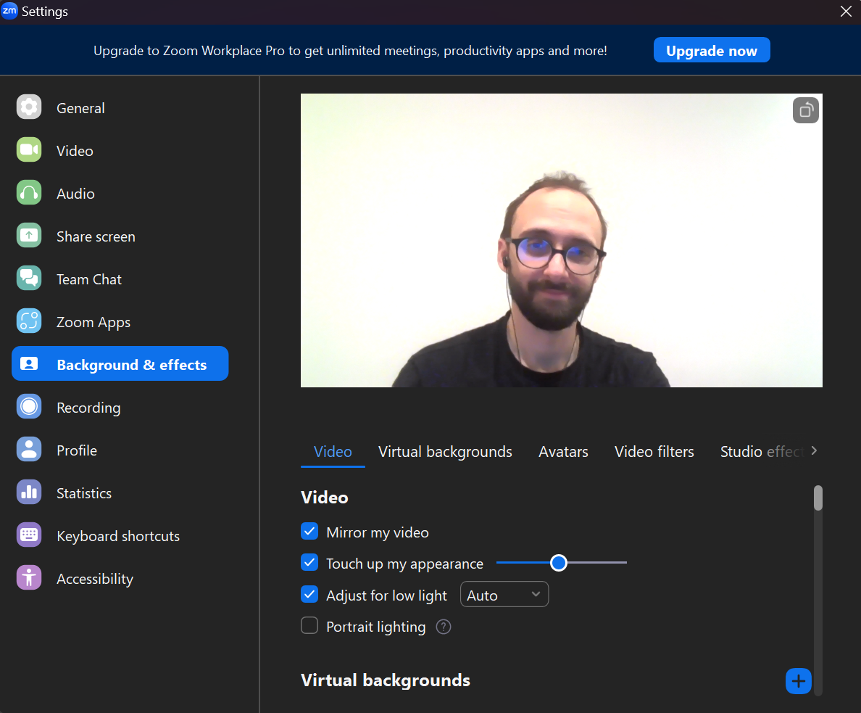The width and height of the screenshot is (861, 713).
Task: Open General settings gear icon
Action: [x=29, y=107]
